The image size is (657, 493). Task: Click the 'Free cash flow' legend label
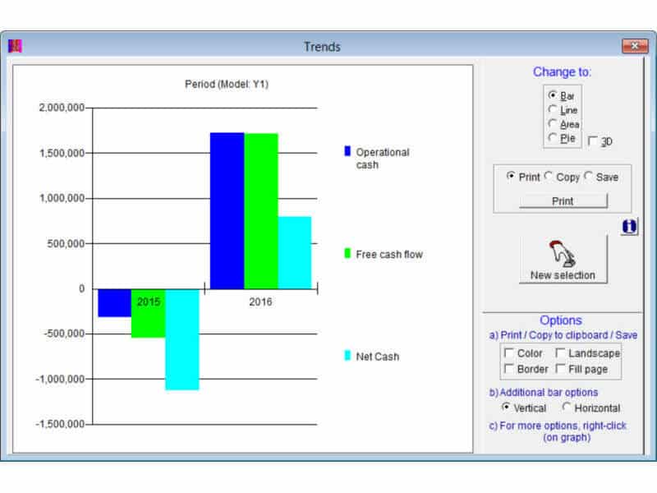(x=389, y=255)
